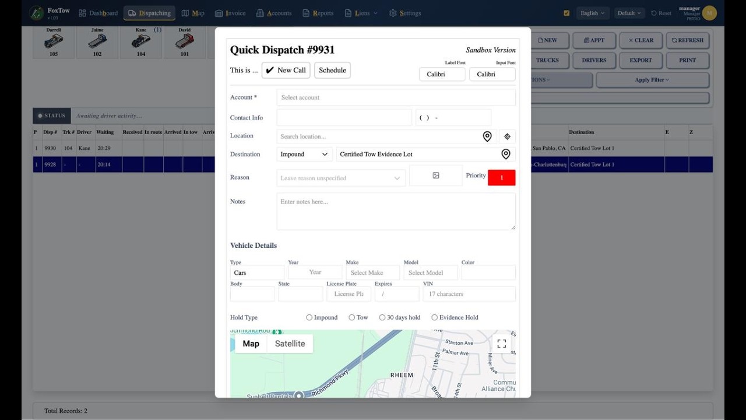The height and width of the screenshot is (420, 746).
Task: Open the Dashboard page
Action: click(98, 13)
